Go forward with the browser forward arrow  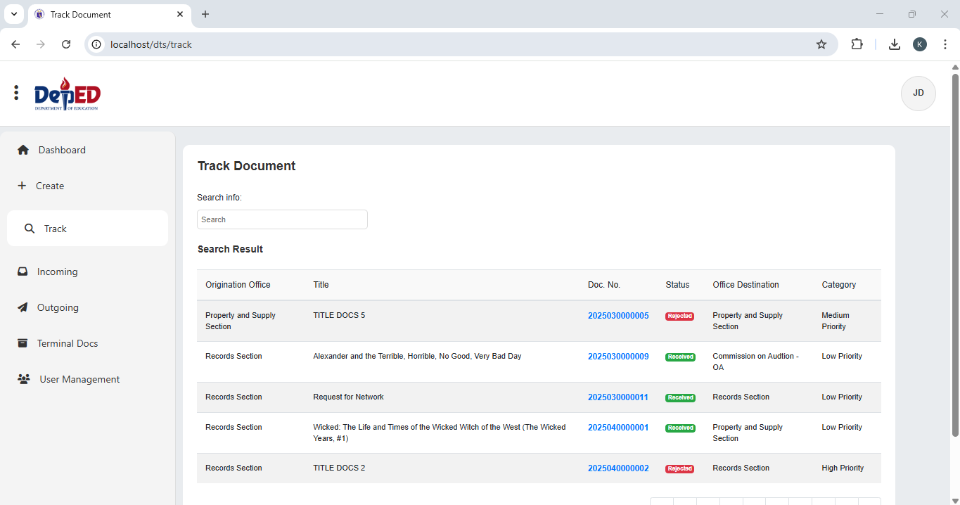click(41, 44)
